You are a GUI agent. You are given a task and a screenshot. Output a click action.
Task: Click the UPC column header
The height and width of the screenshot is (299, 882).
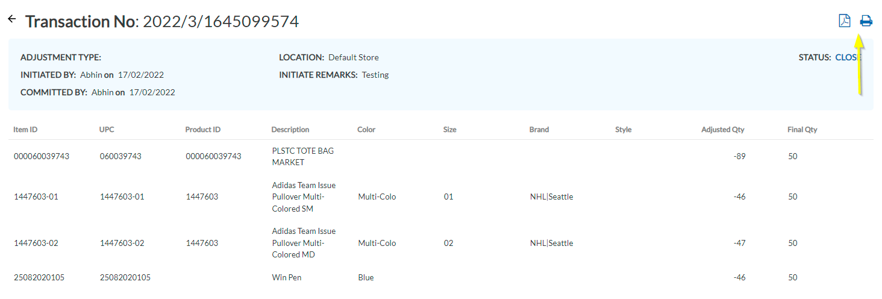click(x=108, y=130)
